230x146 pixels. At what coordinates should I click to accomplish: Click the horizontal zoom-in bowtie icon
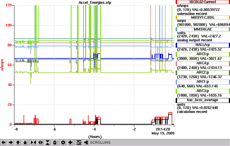click(33, 143)
